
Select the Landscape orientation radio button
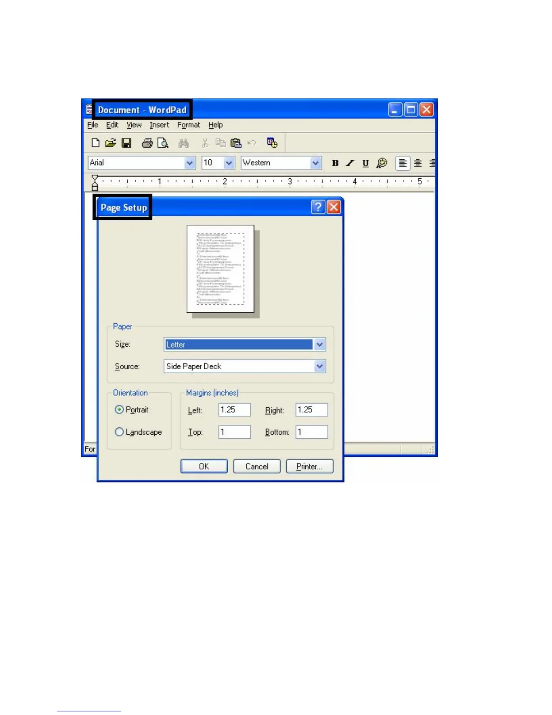click(x=119, y=432)
